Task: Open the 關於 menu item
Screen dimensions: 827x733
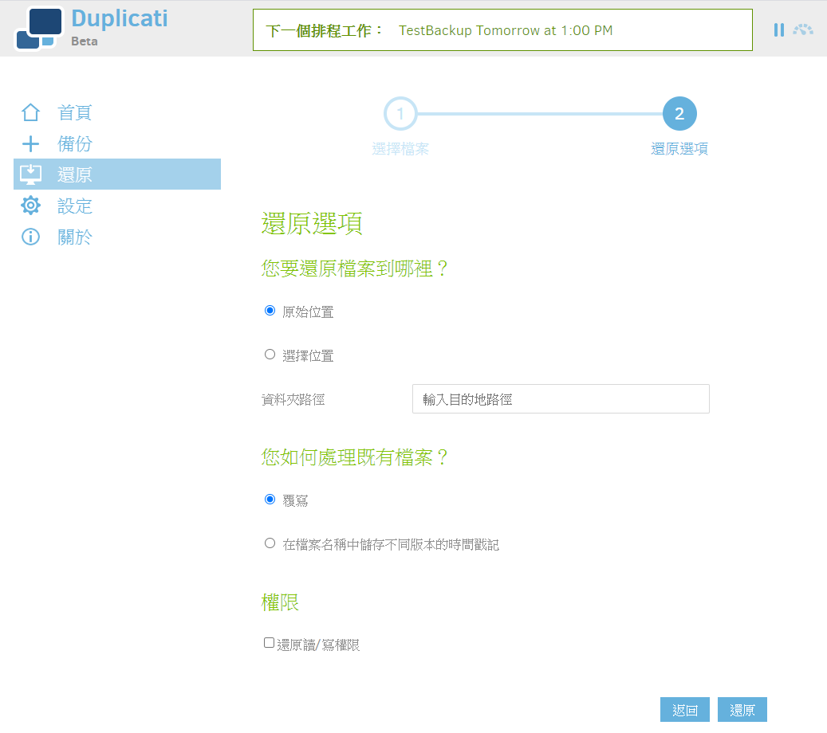Action: (117, 237)
